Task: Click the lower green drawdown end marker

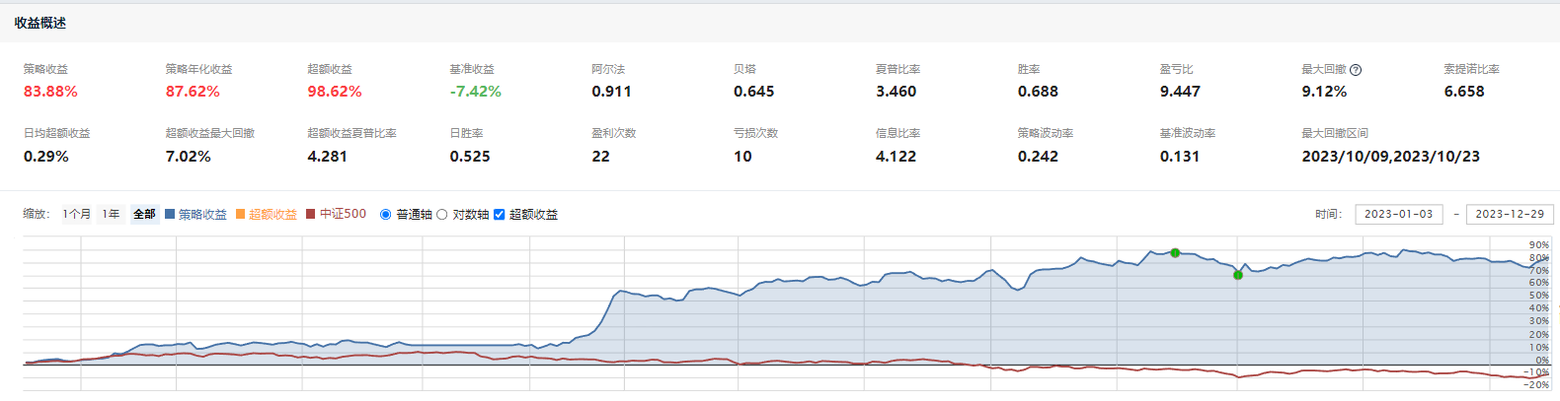Action: (1238, 275)
